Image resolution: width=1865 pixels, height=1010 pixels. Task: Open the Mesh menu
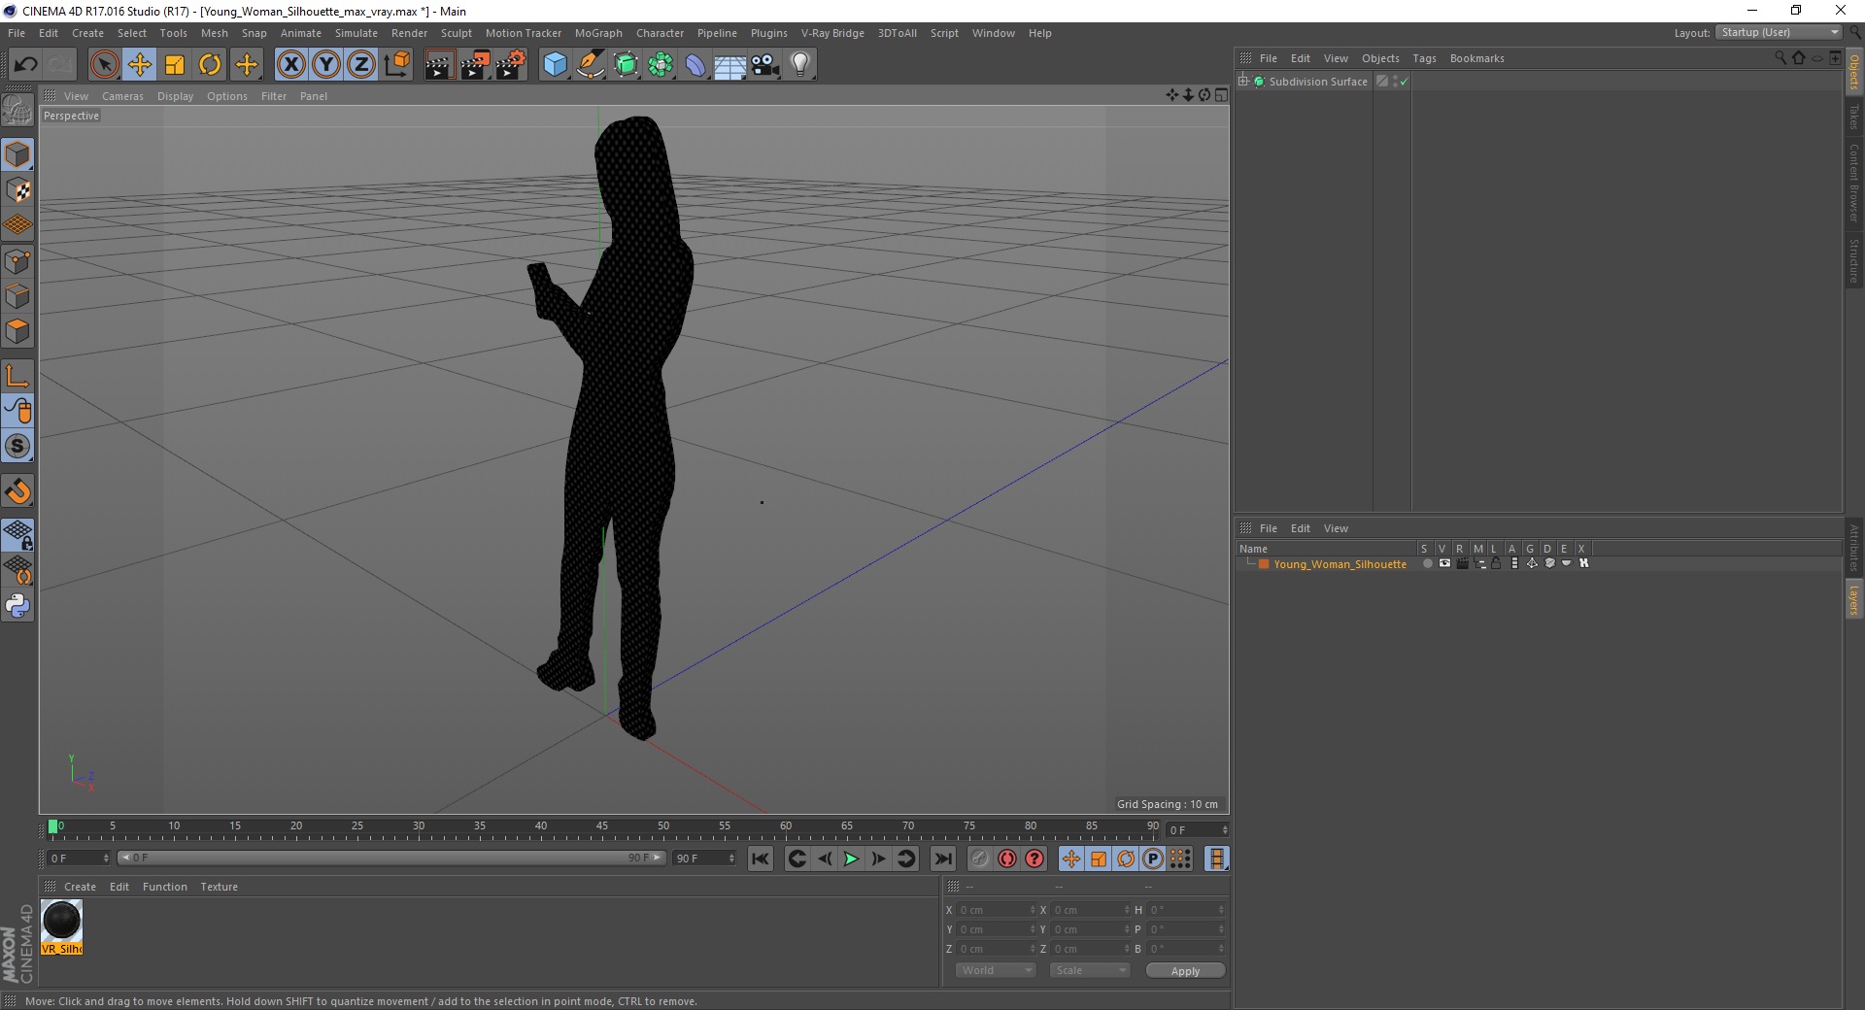214,33
